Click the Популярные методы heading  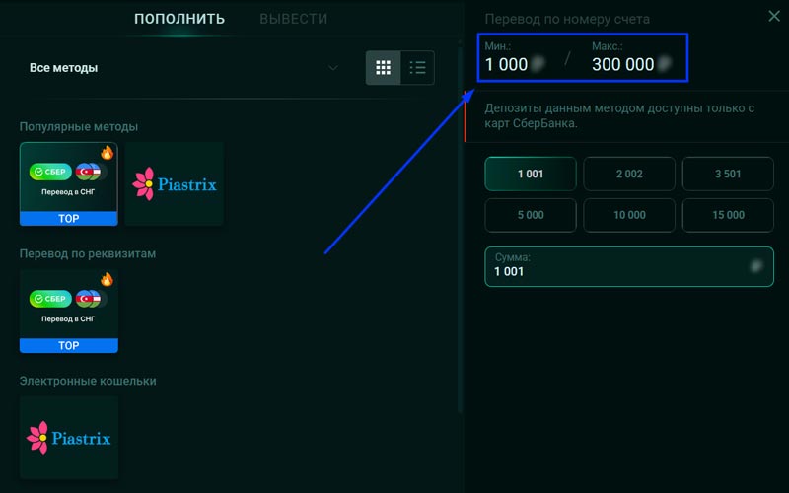pos(79,127)
